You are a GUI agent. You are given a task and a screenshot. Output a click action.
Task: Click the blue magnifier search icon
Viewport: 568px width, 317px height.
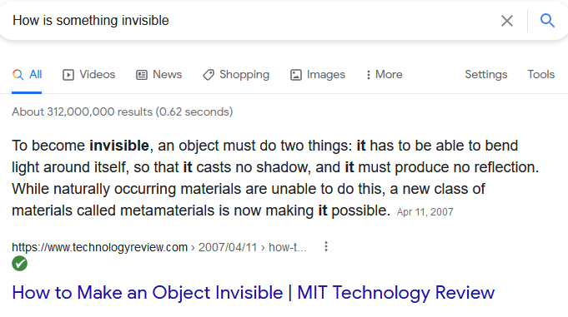[547, 21]
